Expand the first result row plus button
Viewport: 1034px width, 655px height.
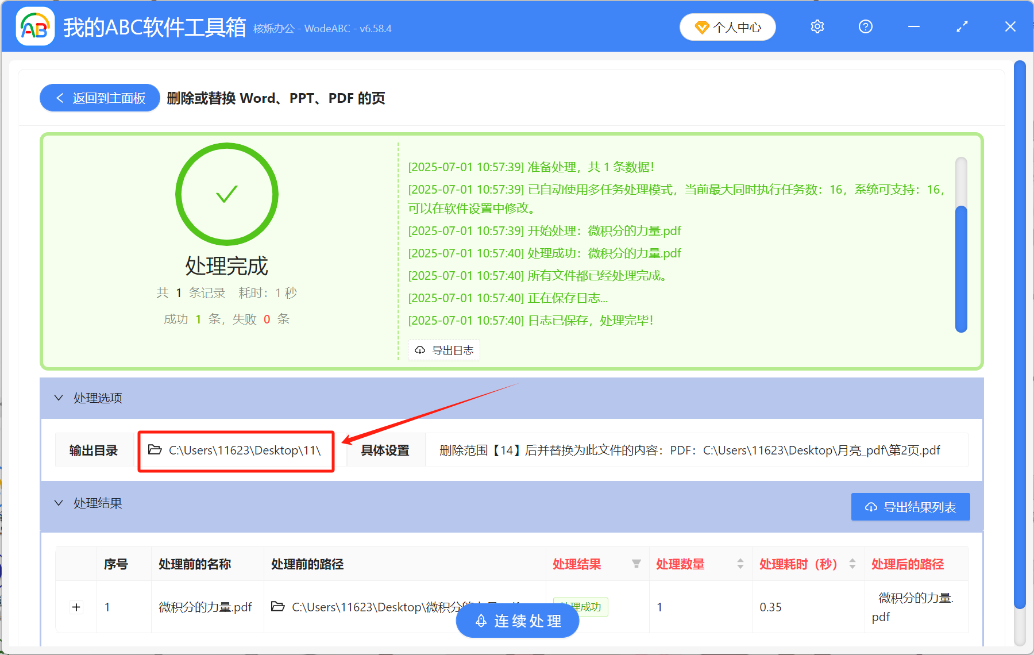tap(76, 607)
